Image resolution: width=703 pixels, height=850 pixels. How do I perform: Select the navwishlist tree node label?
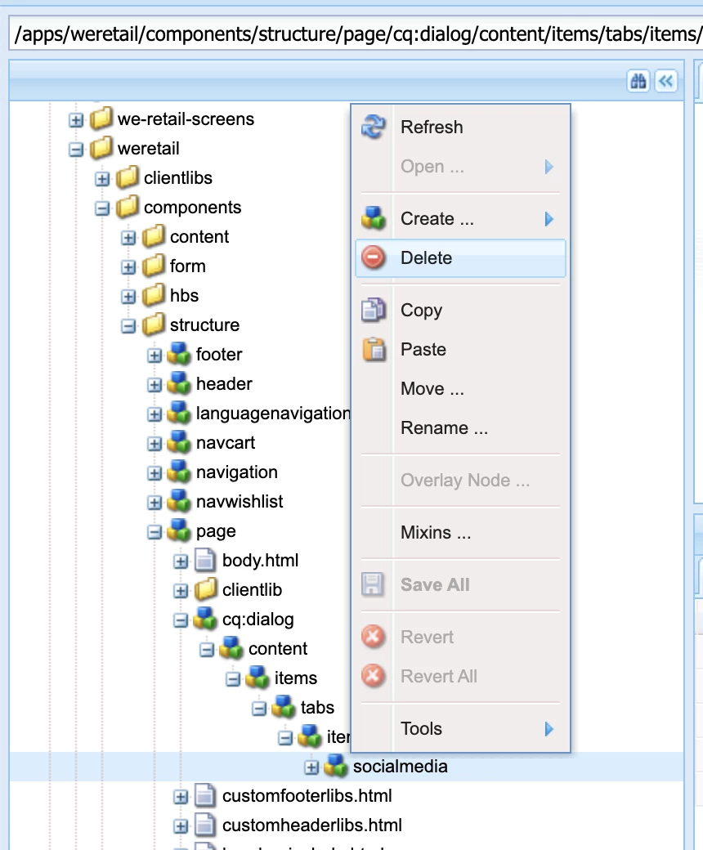coord(239,502)
